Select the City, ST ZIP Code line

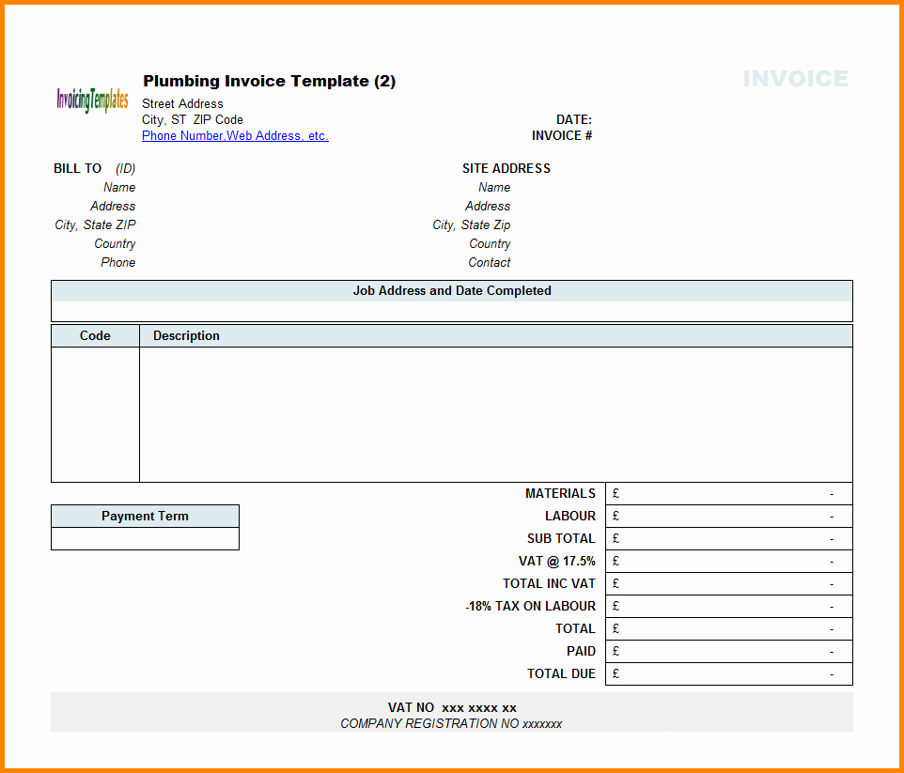pos(193,120)
